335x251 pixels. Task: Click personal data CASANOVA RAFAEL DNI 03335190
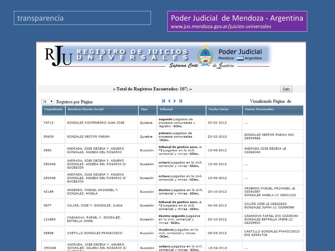(271, 216)
